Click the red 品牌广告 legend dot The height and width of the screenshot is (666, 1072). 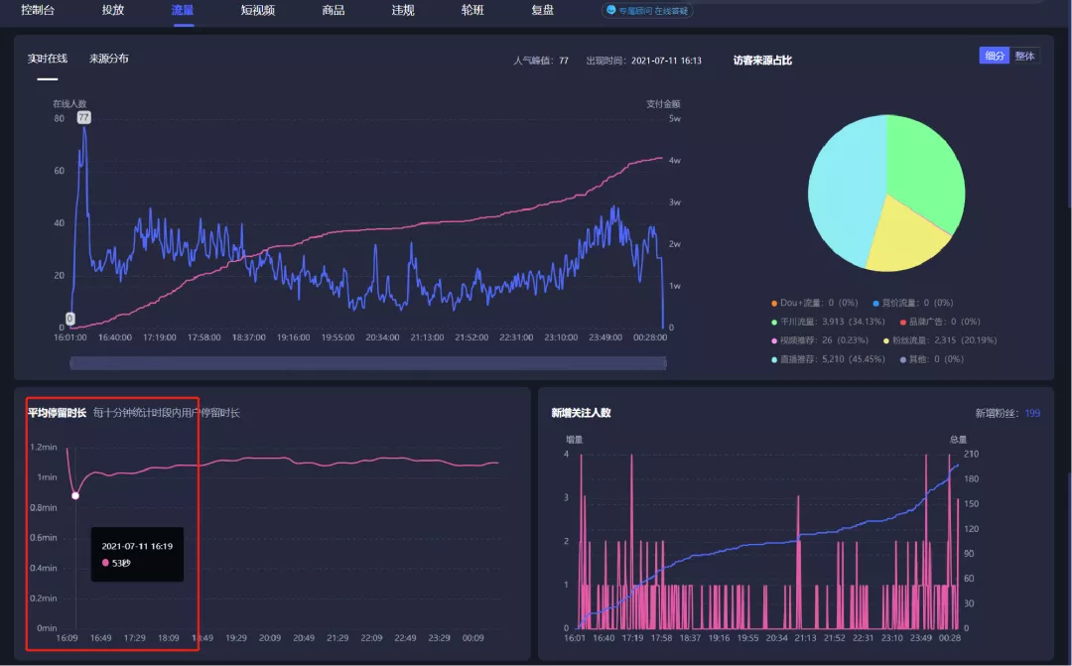point(903,322)
